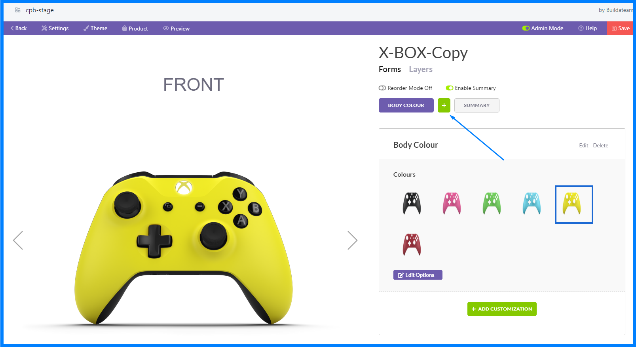This screenshot has height=347, width=636.
Task: Choose the yellow controller colour swatch
Action: pyautogui.click(x=573, y=204)
